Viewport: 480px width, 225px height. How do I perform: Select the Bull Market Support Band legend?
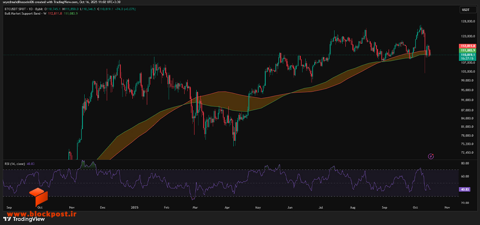pyautogui.click(x=23, y=13)
